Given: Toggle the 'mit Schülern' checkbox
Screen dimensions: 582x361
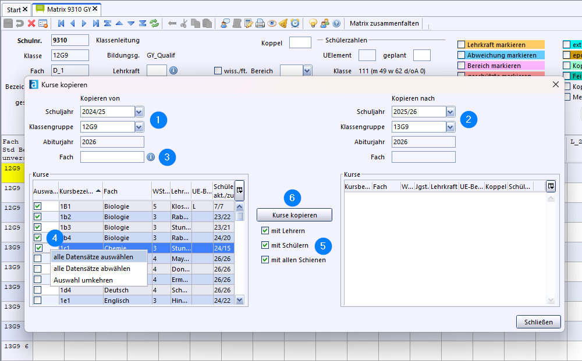Looking at the screenshot, I should click(265, 245).
